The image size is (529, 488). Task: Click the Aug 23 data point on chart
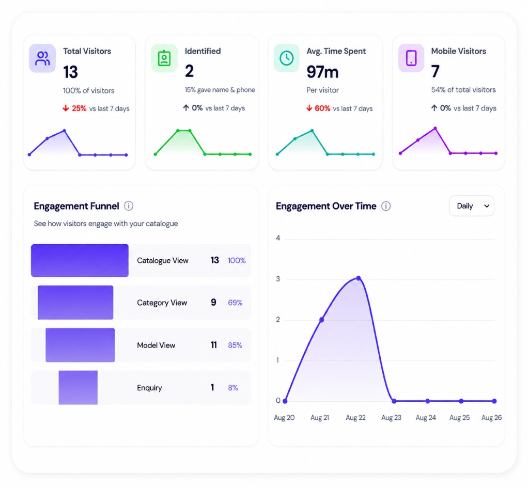[x=394, y=401]
